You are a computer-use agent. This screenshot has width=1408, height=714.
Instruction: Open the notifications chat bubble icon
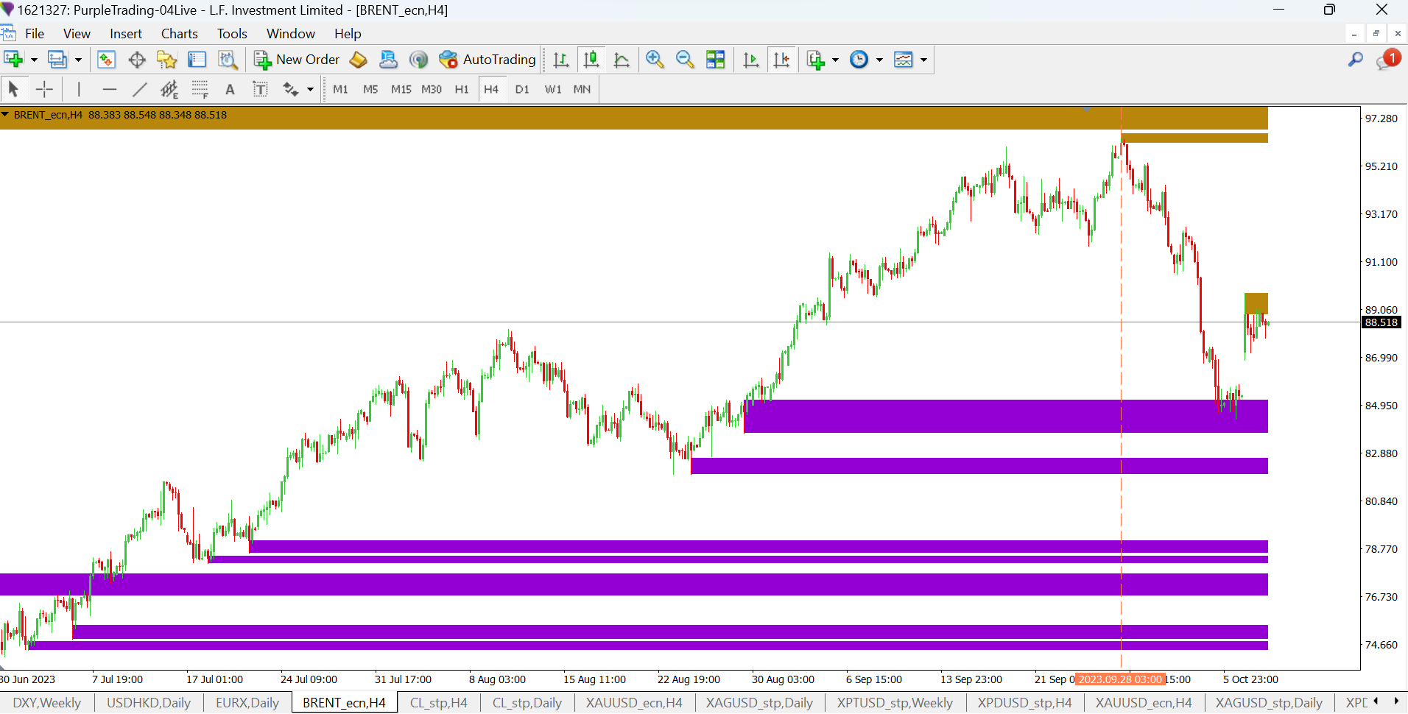tap(1385, 60)
